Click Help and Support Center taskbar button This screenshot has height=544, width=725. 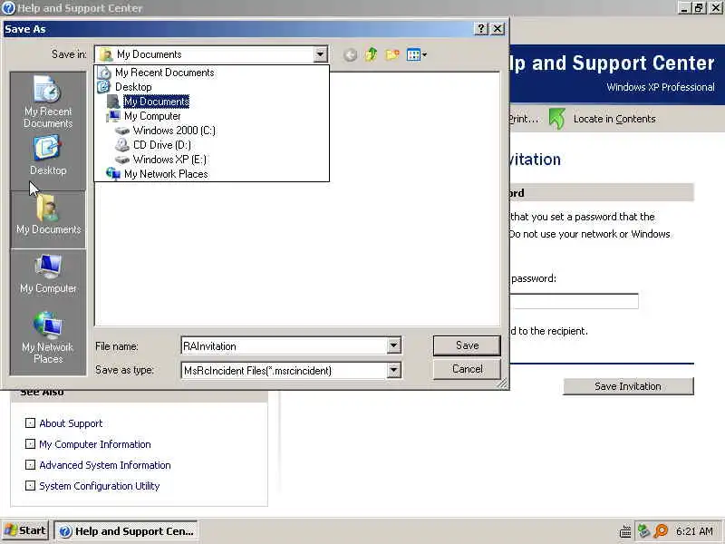[x=126, y=531]
